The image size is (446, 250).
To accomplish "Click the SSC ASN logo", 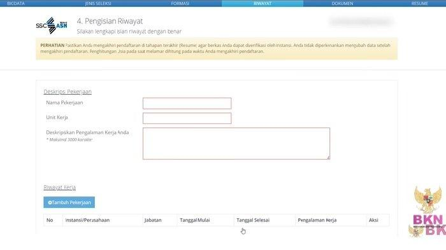I will click(x=52, y=25).
